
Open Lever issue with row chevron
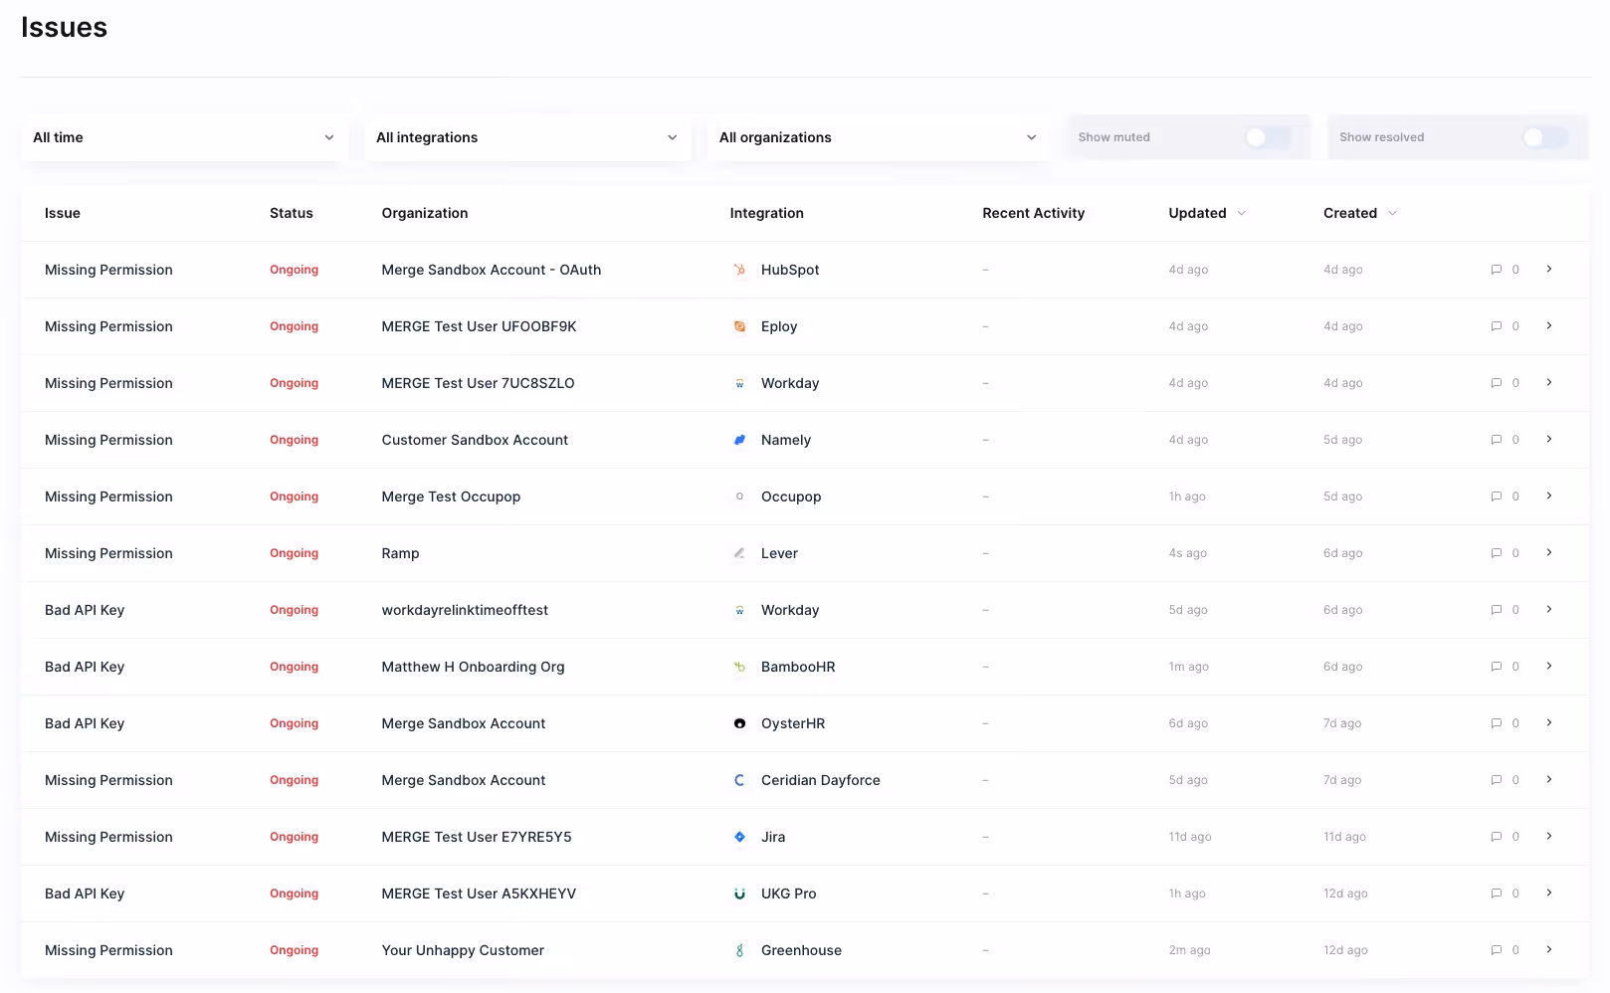1549,553
